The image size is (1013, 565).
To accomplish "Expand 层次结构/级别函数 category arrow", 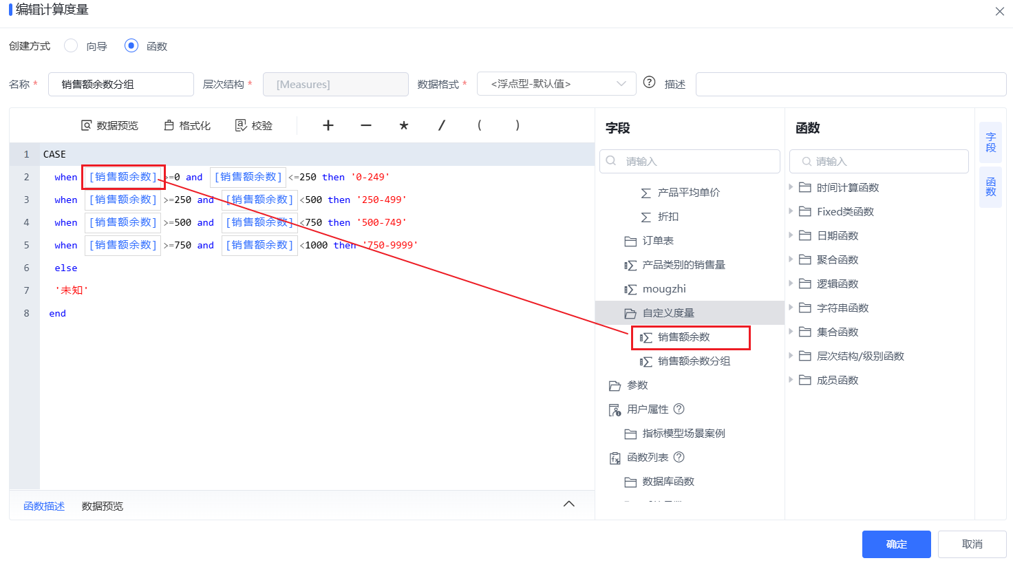I will click(x=791, y=355).
